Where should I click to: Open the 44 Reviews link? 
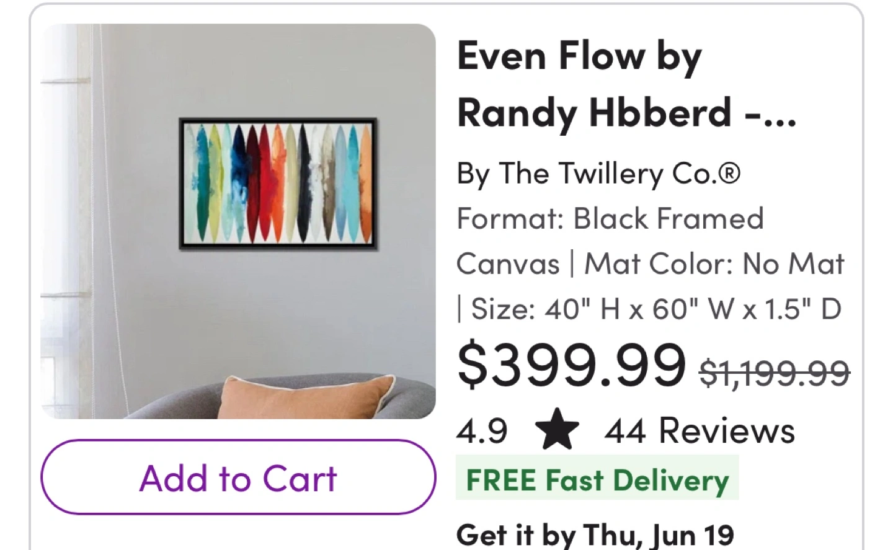[700, 430]
